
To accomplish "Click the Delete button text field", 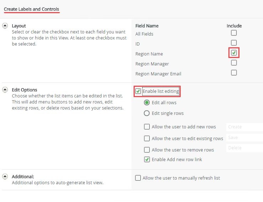I will (244, 148).
